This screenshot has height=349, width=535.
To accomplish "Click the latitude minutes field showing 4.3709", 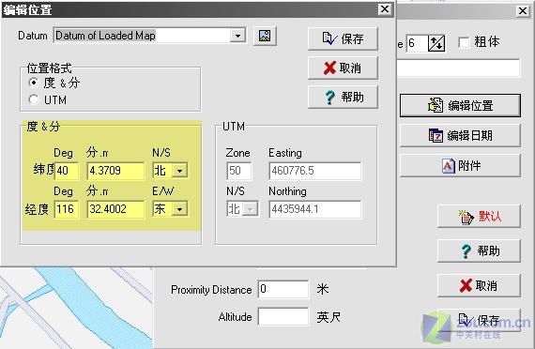I will [x=115, y=171].
